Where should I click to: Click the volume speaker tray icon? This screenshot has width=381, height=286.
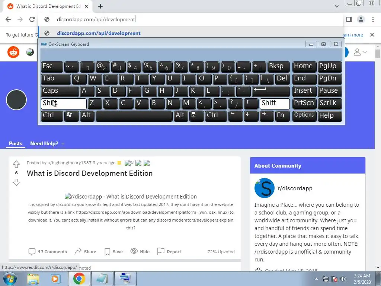pos(343,279)
